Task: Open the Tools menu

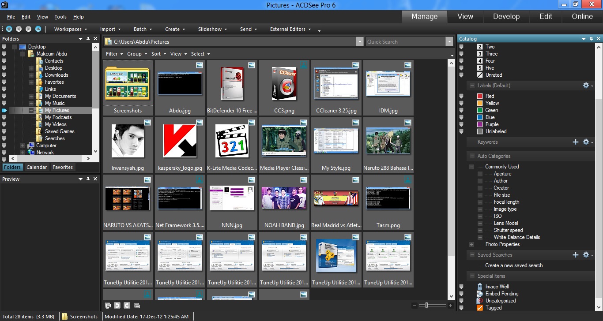Action: [60, 17]
